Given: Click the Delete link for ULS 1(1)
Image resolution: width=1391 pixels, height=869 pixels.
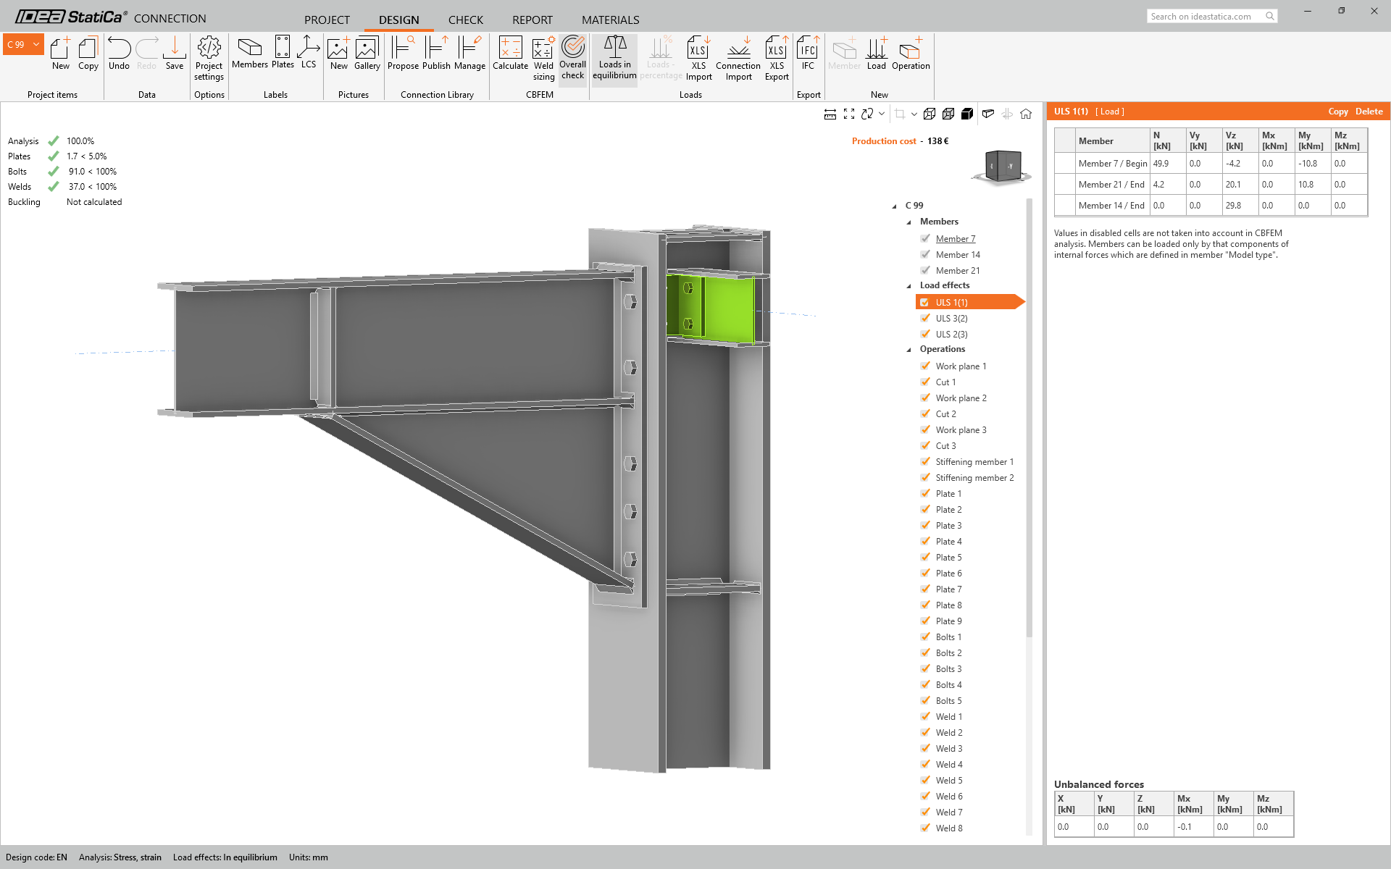Looking at the screenshot, I should [x=1369, y=112].
